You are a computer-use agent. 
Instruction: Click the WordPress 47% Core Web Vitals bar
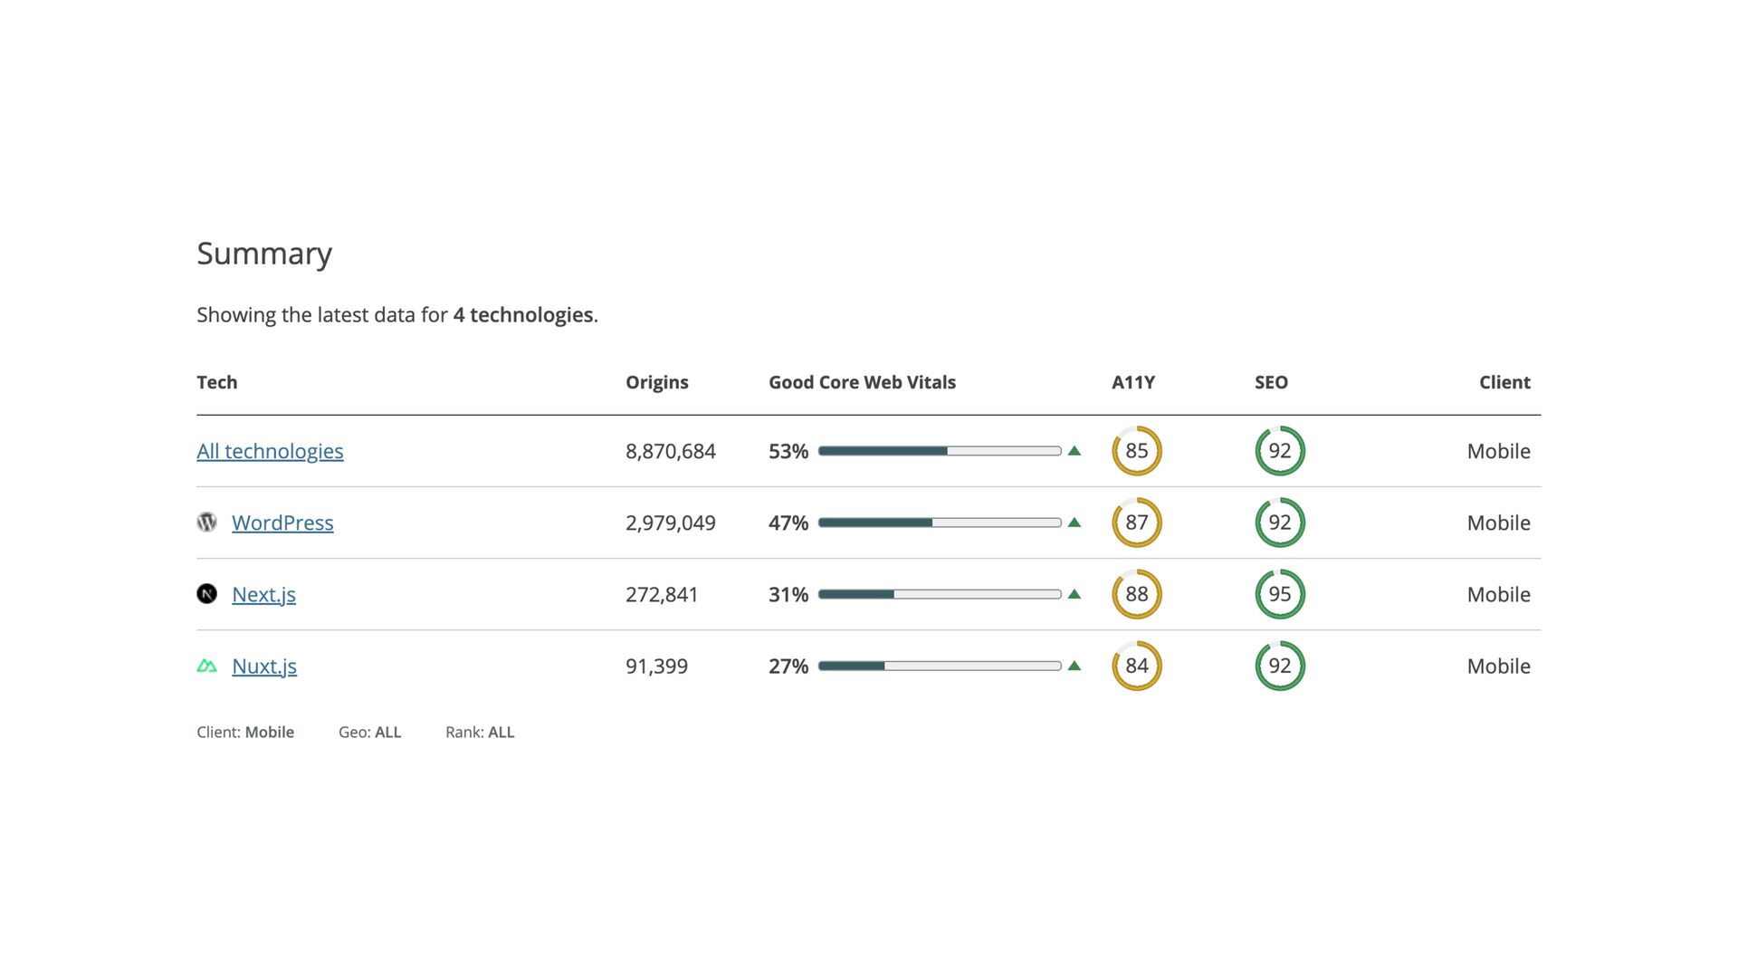point(939,523)
